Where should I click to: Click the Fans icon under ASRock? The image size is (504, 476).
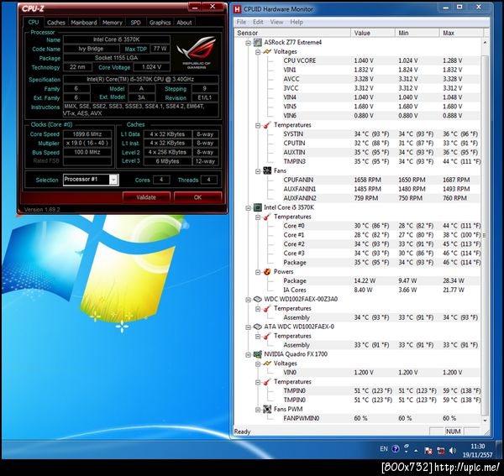pyautogui.click(x=267, y=170)
